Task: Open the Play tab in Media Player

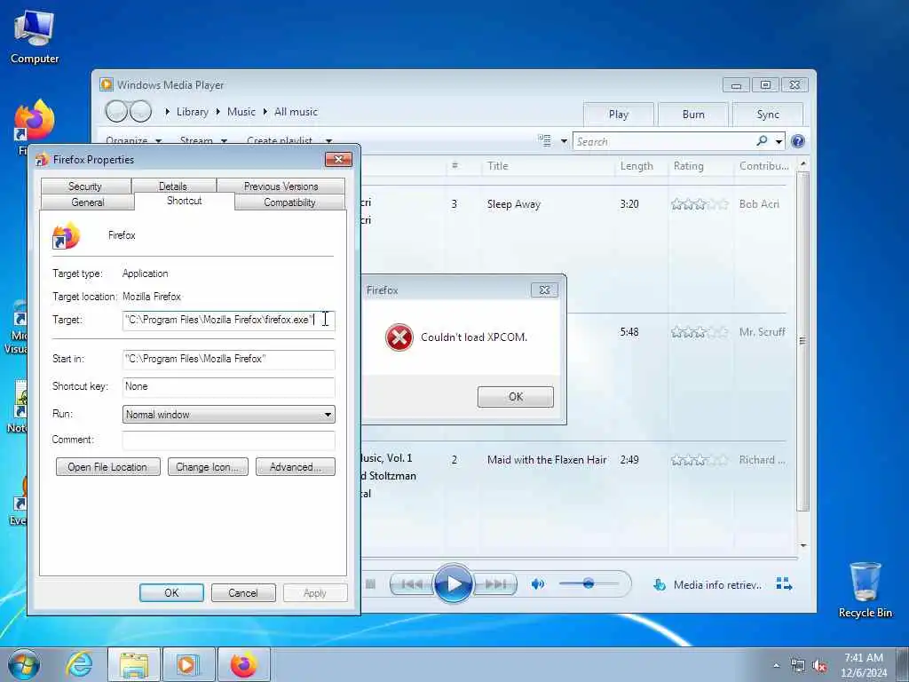Action: (618, 115)
